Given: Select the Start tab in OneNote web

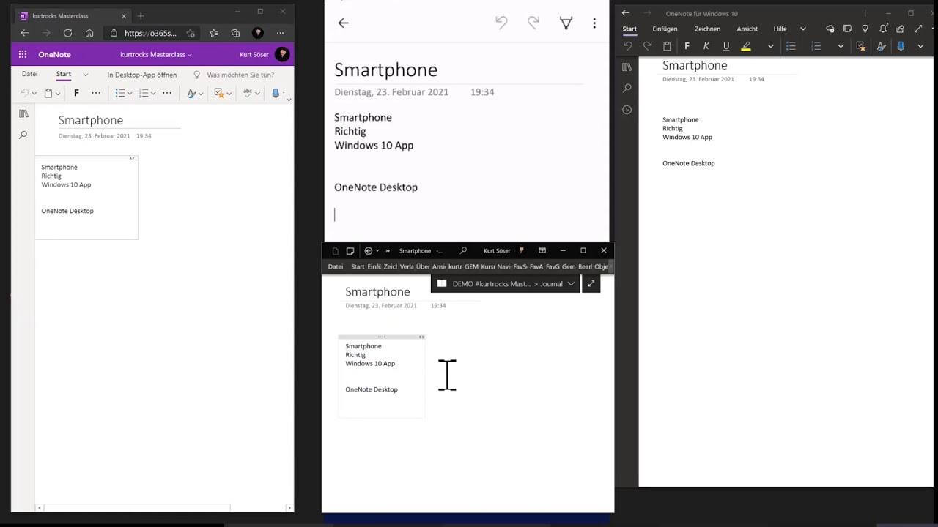Looking at the screenshot, I should pyautogui.click(x=64, y=74).
